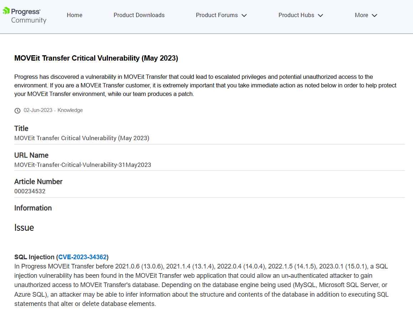413x317 pixels.
Task: Click the Article Number field label
Action: pos(38,181)
